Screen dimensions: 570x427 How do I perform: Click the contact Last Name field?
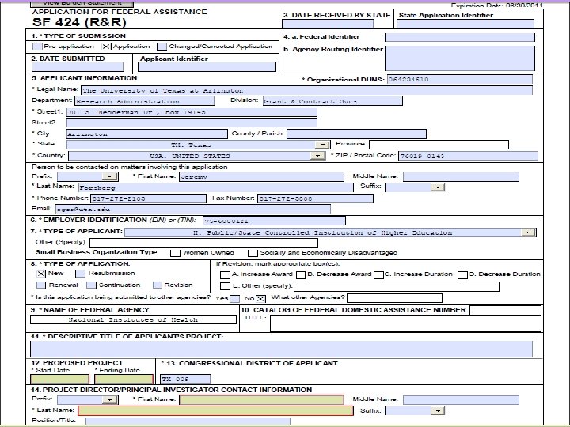point(216,187)
